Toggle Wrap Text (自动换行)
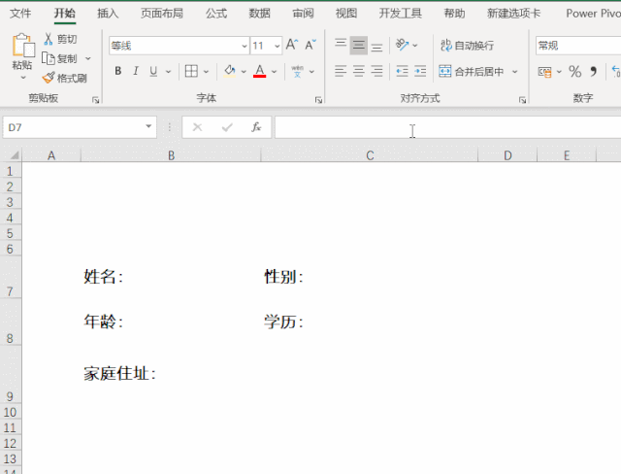This screenshot has height=474, width=621. pos(467,46)
